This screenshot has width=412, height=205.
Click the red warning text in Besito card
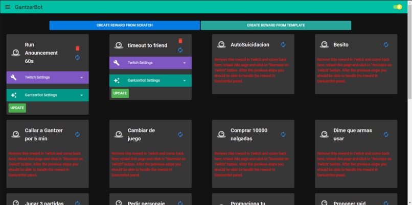[354, 70]
